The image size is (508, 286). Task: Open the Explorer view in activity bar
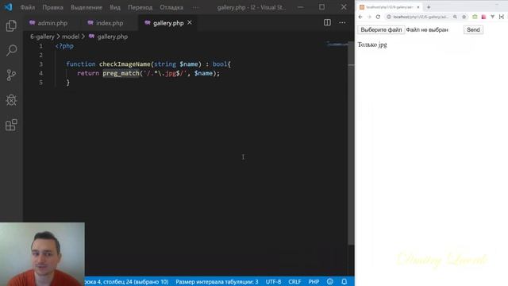(x=11, y=25)
